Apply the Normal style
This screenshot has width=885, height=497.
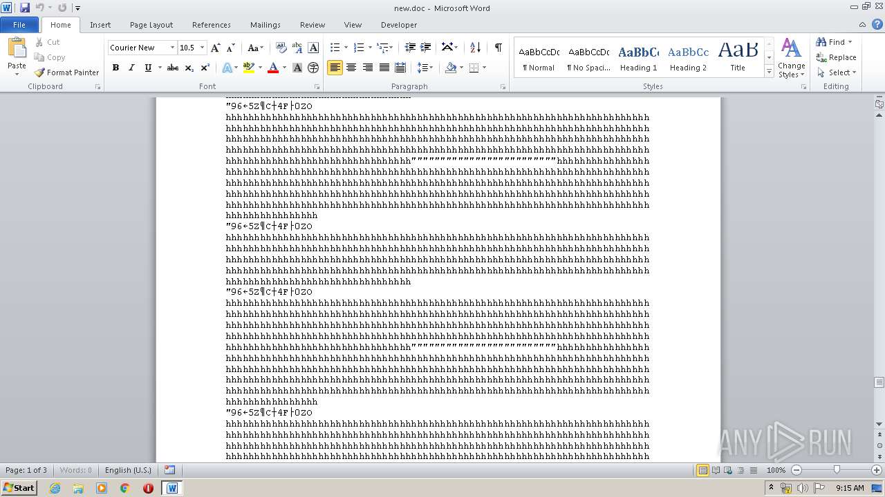pyautogui.click(x=539, y=57)
